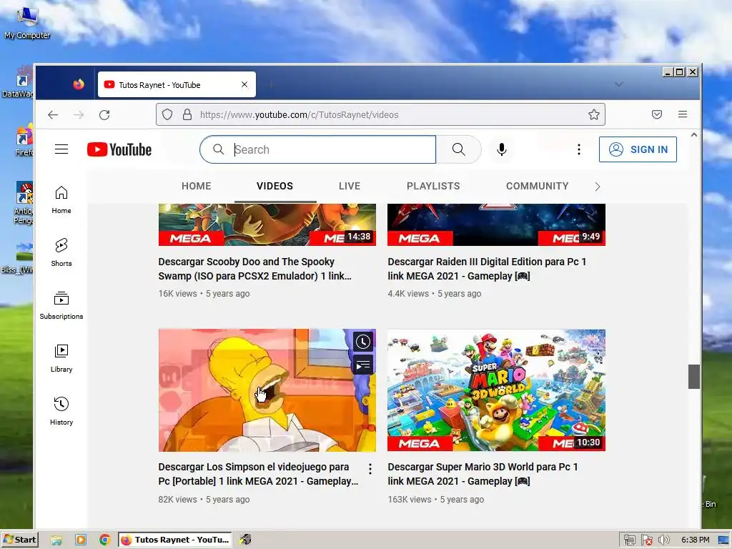Open Library from sidebar

point(61,358)
